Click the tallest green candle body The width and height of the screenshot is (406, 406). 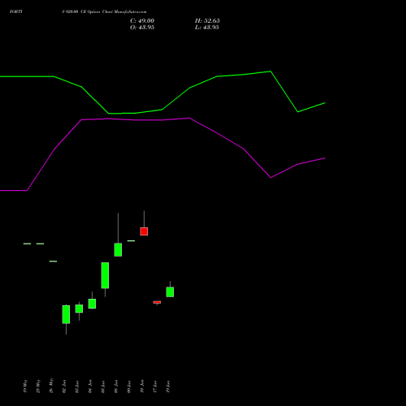click(105, 275)
